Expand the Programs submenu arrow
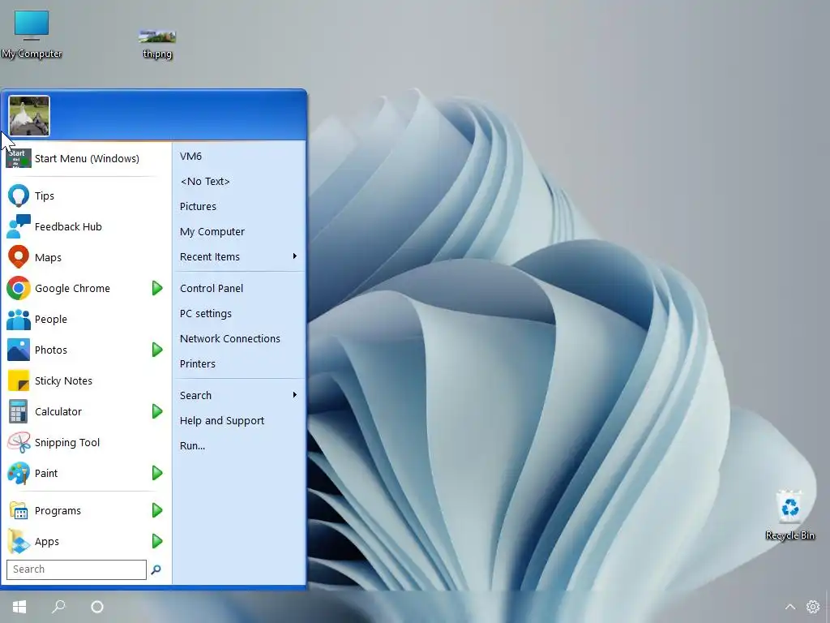The width and height of the screenshot is (830, 623). (x=157, y=510)
